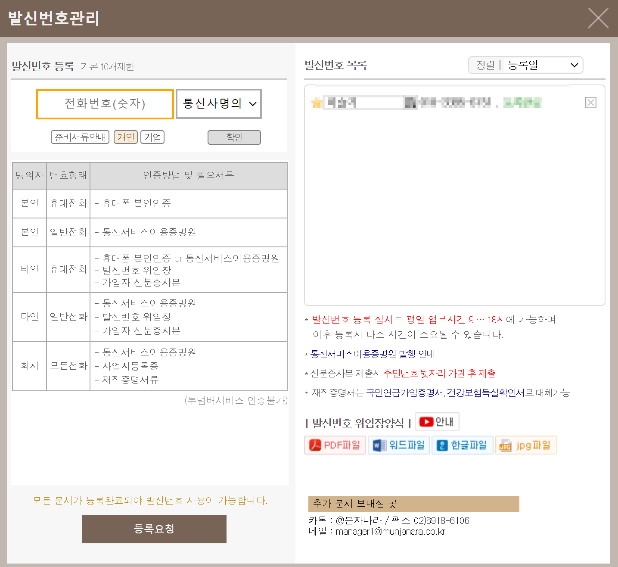This screenshot has width=618, height=567.
Task: Click 국민연금가입증명서, 건강보험득실확인서 text
Action: tap(445, 393)
